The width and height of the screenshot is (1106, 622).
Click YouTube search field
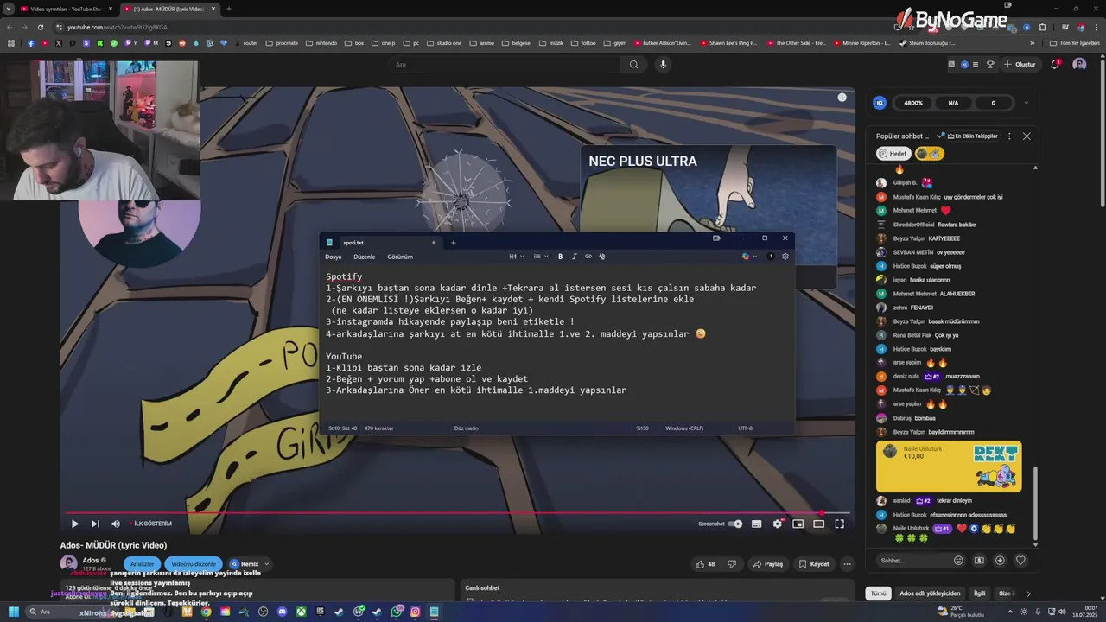pyautogui.click(x=504, y=65)
